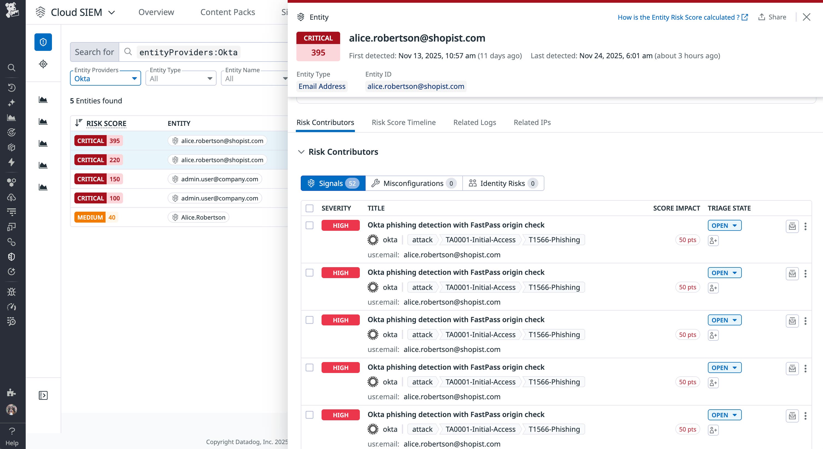Check the checkbox on the first HIGH signal
823x449 pixels.
click(x=310, y=225)
